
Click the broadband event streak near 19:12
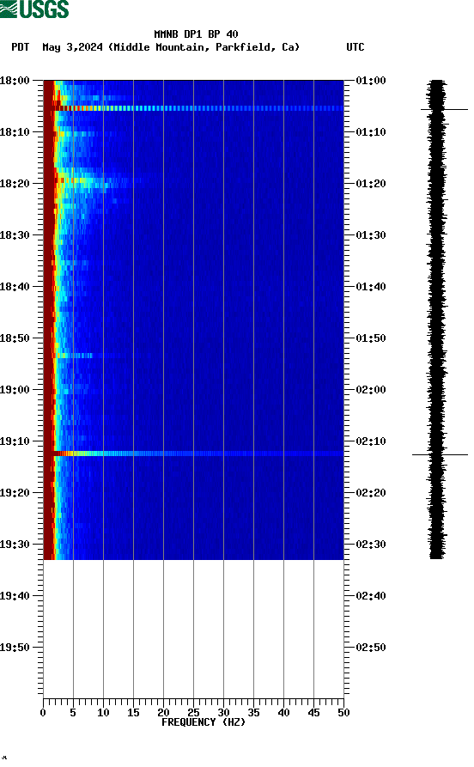(194, 454)
